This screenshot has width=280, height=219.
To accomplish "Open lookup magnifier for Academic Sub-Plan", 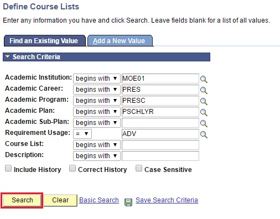I will 204,123.
